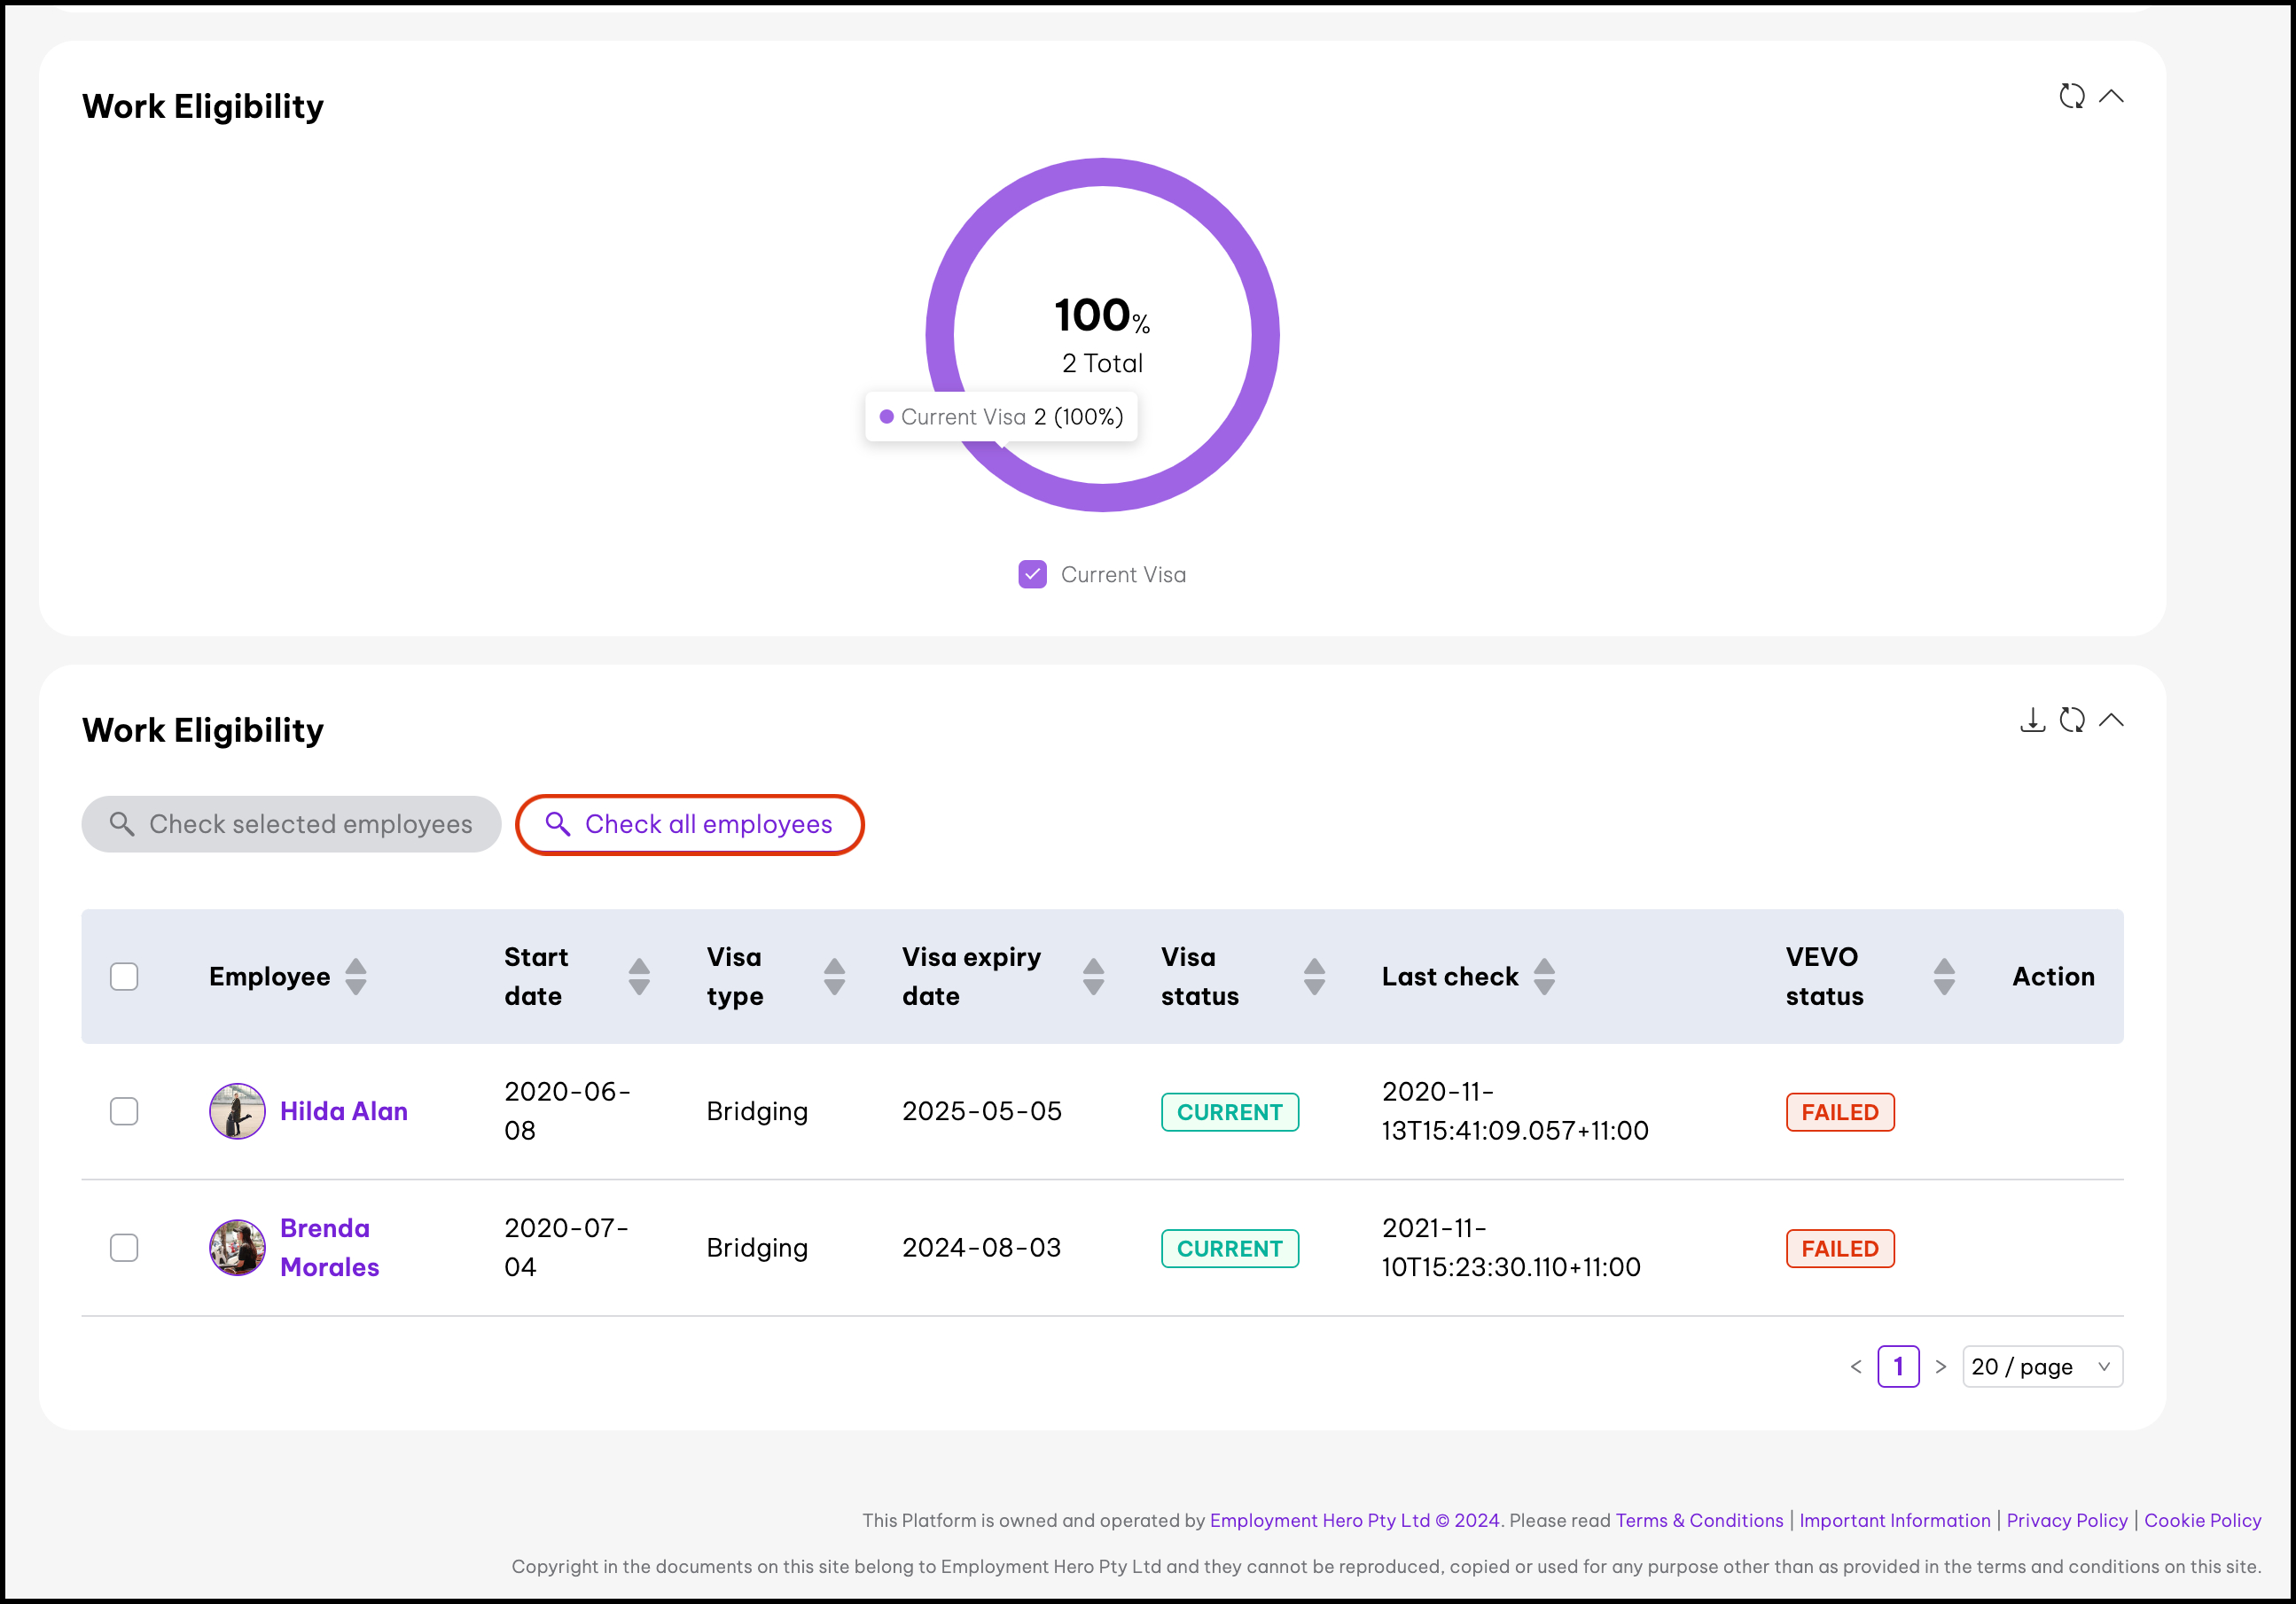
Task: Refresh the Work Eligibility chart card
Action: 2071,96
